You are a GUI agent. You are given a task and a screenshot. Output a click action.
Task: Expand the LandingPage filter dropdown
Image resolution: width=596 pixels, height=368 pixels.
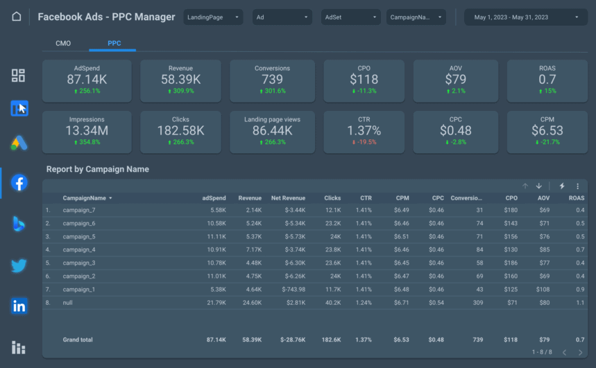click(x=213, y=17)
